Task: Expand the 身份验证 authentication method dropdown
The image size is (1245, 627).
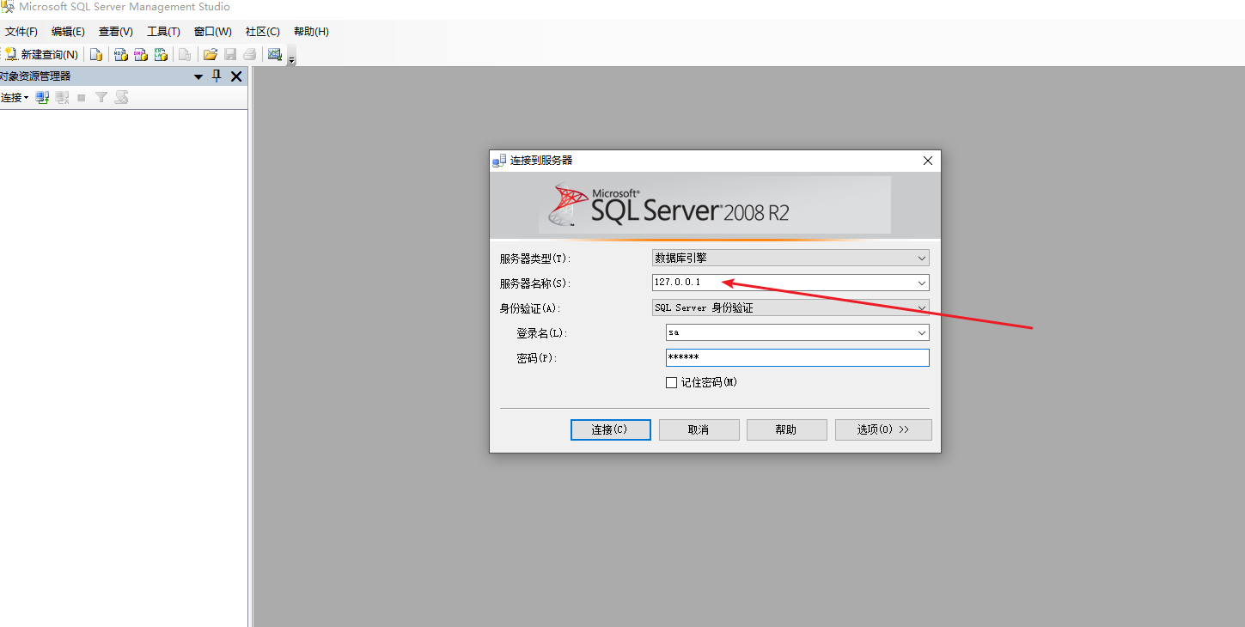Action: tap(921, 307)
